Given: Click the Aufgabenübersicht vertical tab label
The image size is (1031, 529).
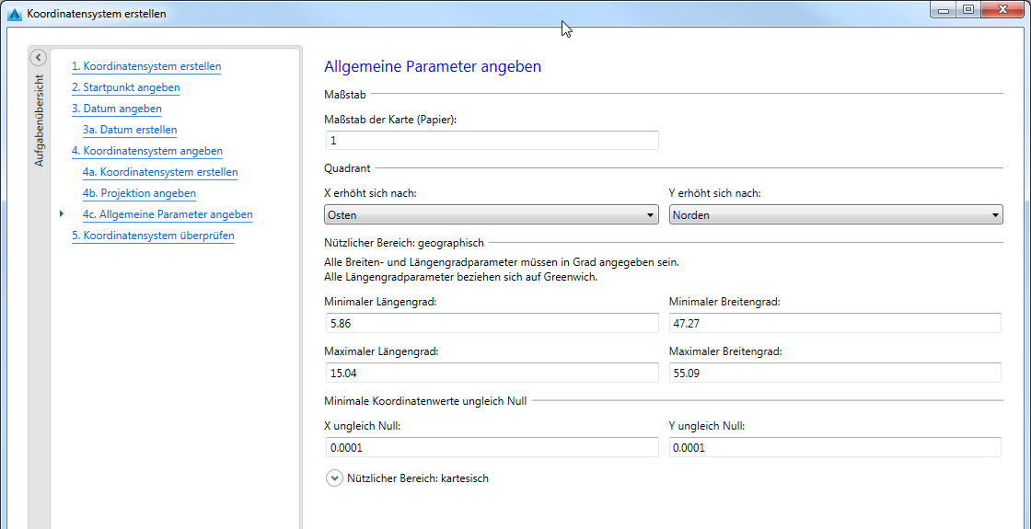Looking at the screenshot, I should pos(39,120).
